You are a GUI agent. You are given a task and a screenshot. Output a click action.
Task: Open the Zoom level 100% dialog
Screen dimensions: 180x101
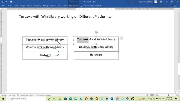click(x=177, y=95)
